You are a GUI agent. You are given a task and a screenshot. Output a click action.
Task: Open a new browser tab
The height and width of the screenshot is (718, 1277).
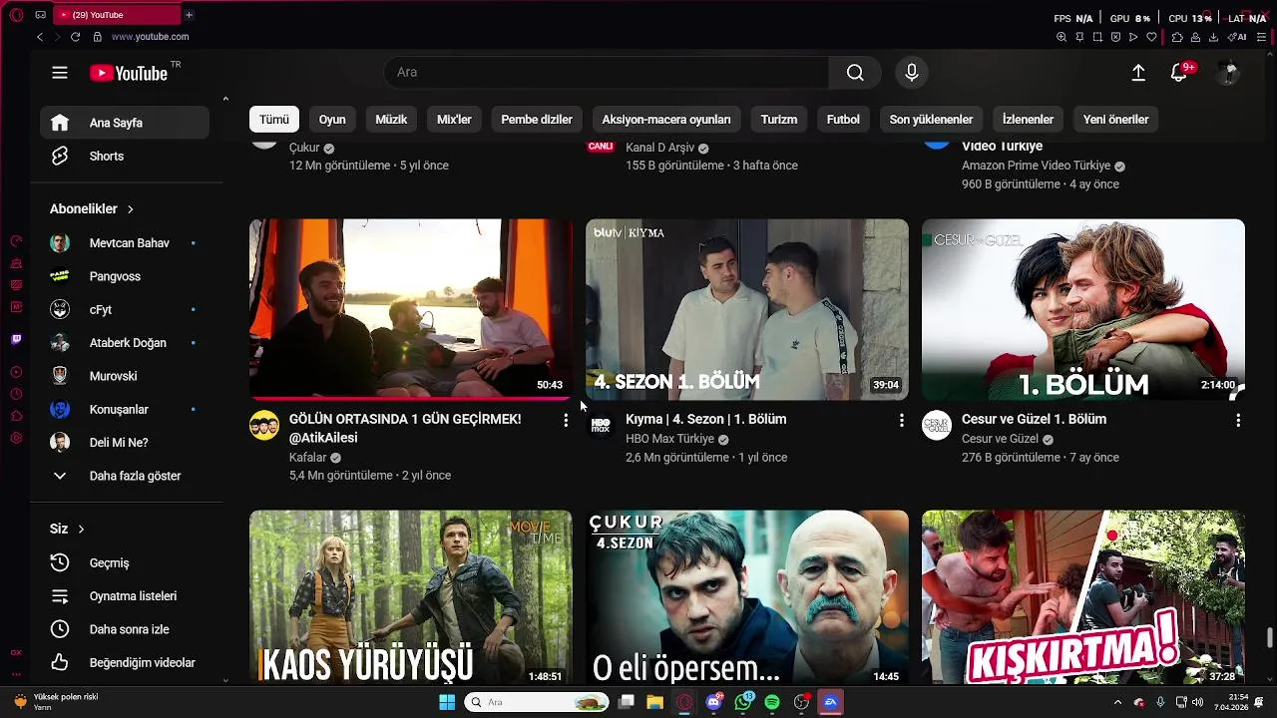pyautogui.click(x=189, y=15)
